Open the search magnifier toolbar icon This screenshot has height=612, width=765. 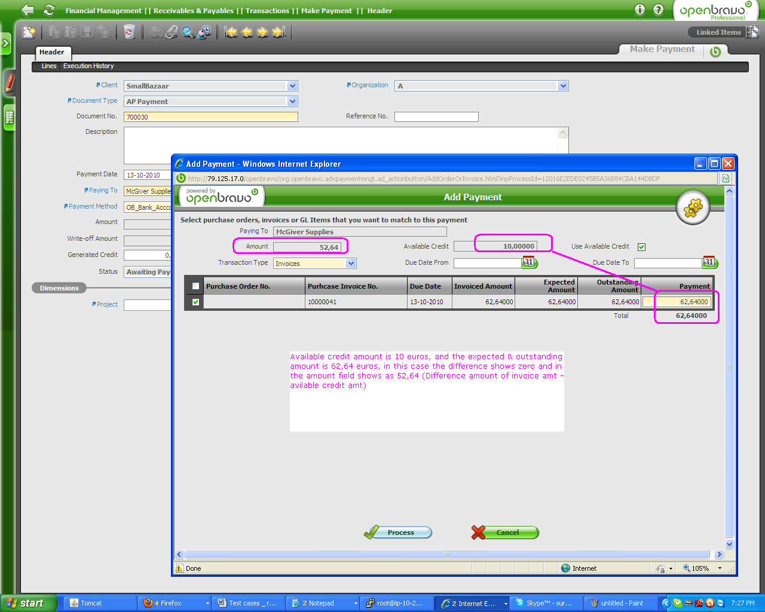[x=188, y=32]
